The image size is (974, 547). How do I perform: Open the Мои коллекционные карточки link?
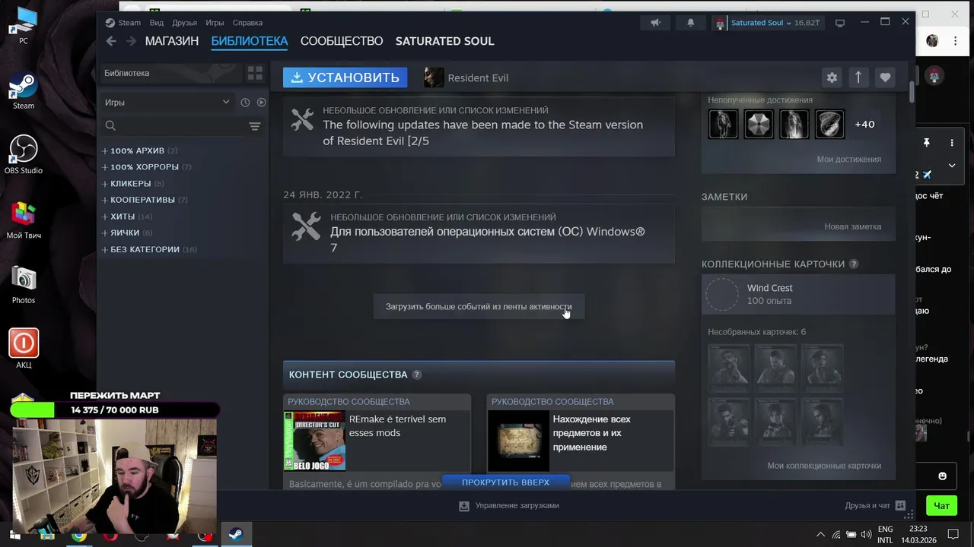[x=824, y=466]
